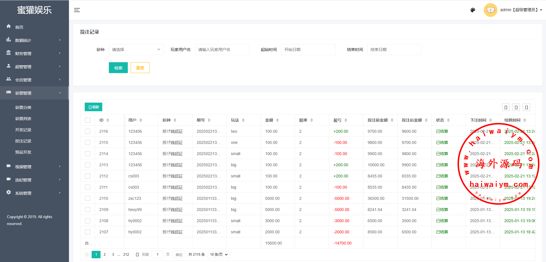Click the hamburger menu collapse icon
546x262 pixels.
point(77,10)
